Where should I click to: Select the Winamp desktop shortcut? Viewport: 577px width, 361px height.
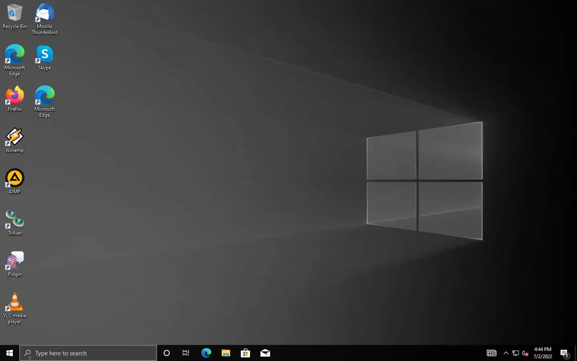[15, 140]
